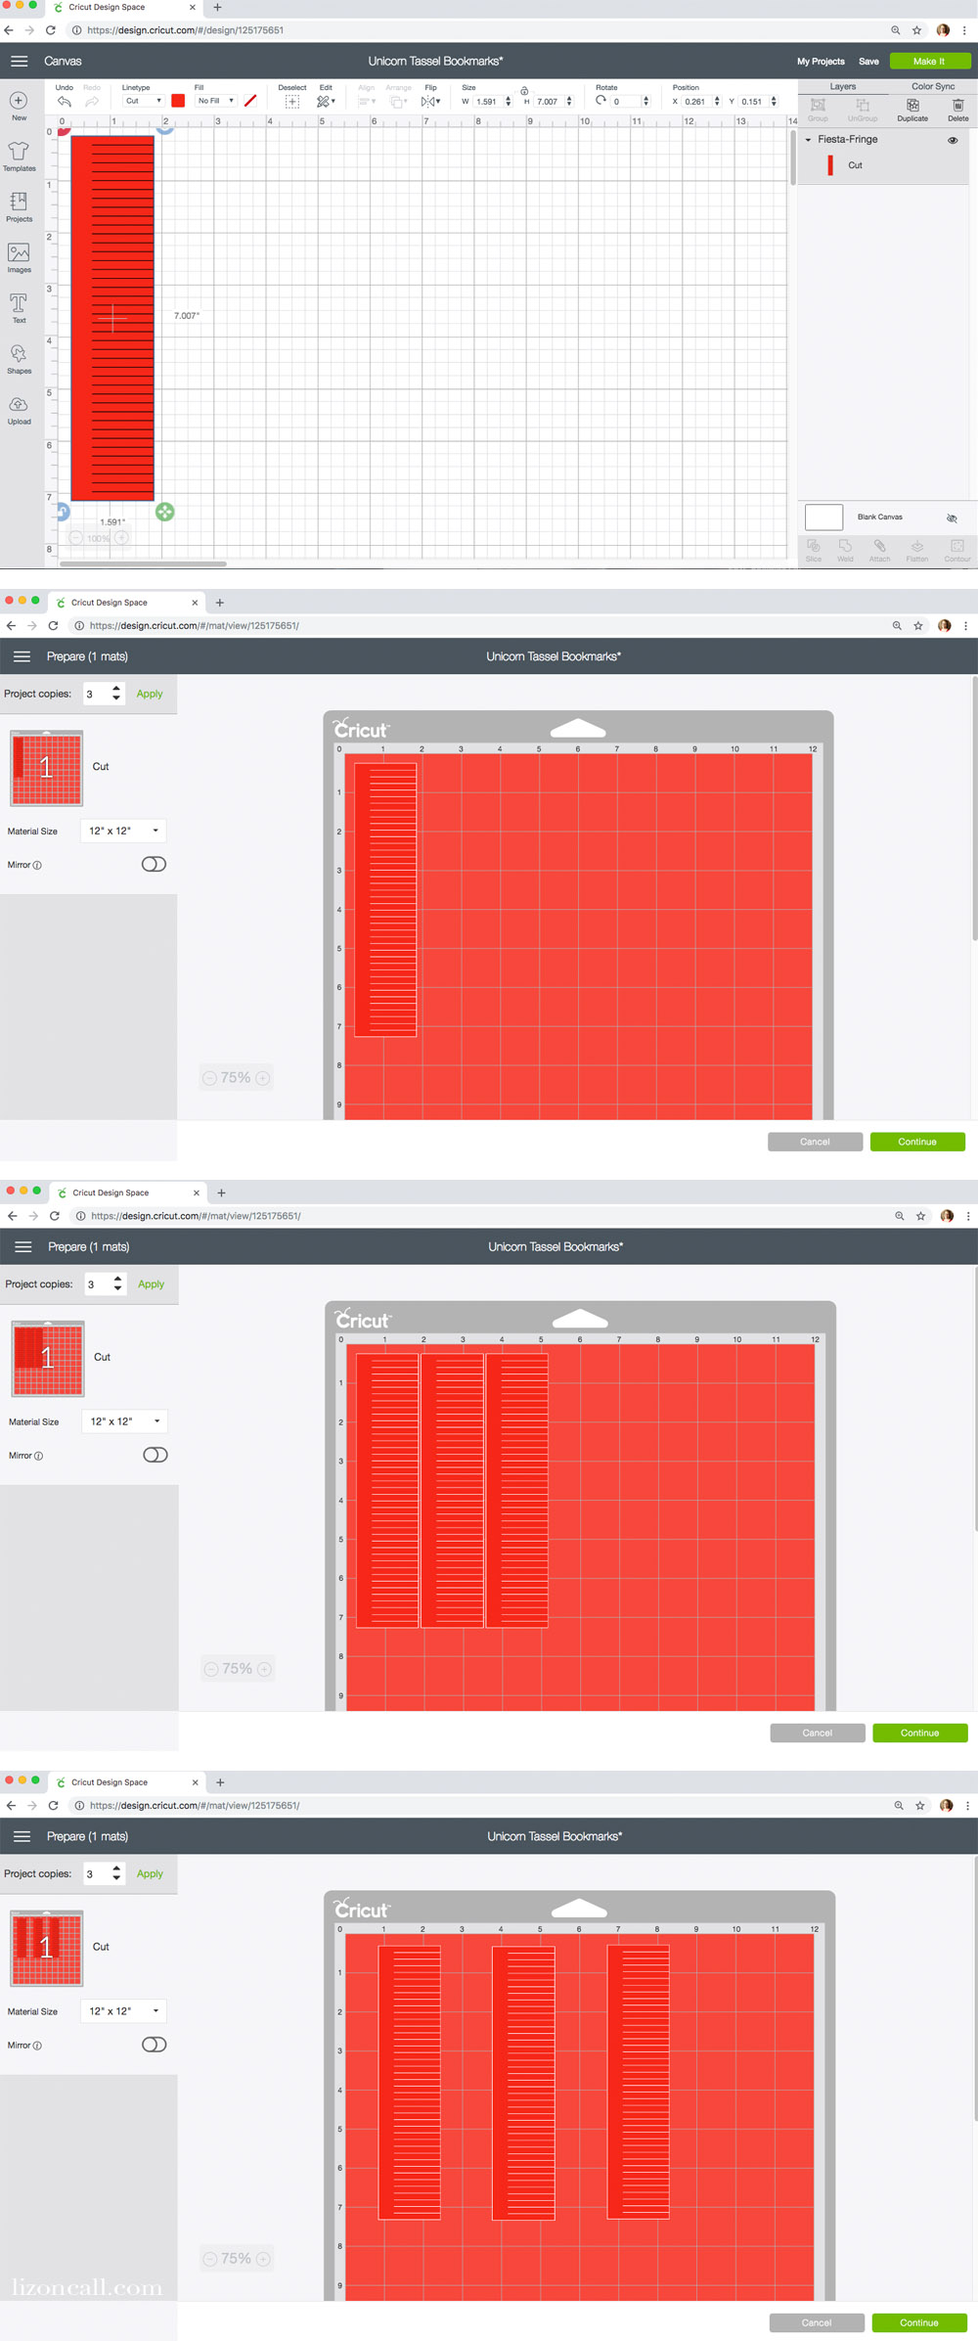
Task: Click the Upload icon in the sidebar
Action: click(19, 405)
